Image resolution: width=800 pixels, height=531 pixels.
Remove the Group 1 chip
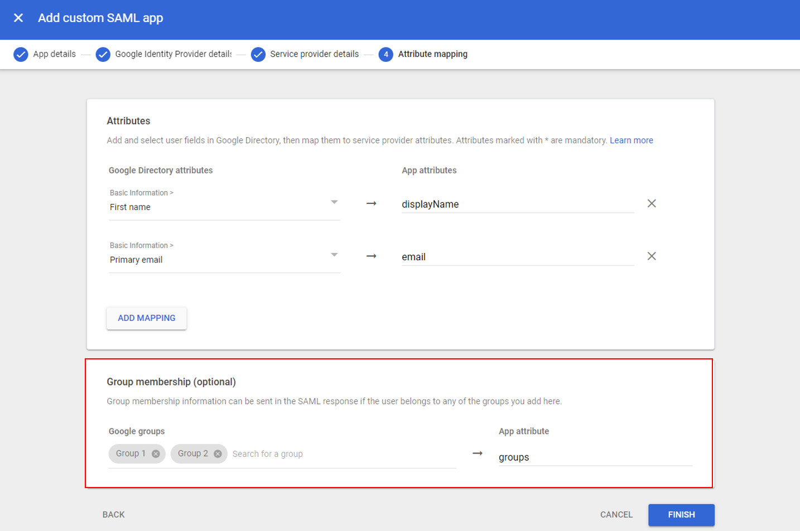click(x=156, y=454)
